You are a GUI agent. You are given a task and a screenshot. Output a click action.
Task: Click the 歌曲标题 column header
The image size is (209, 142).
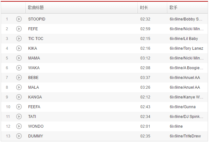pos(36,7)
